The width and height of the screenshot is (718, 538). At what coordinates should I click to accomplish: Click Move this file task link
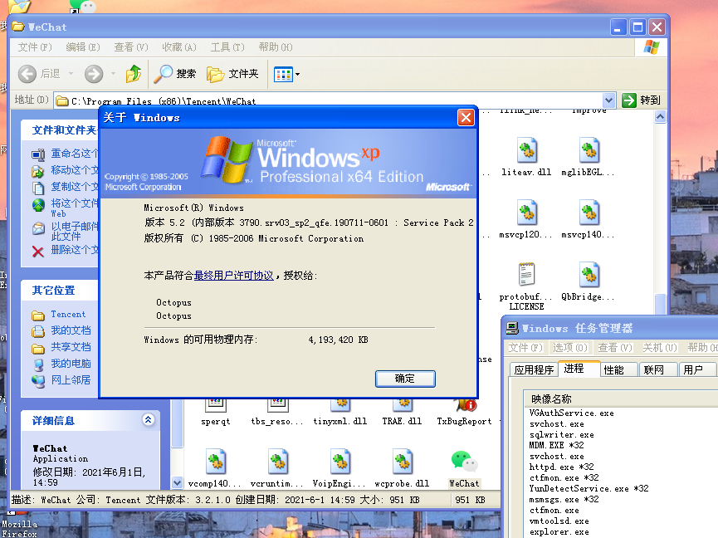pos(74,170)
